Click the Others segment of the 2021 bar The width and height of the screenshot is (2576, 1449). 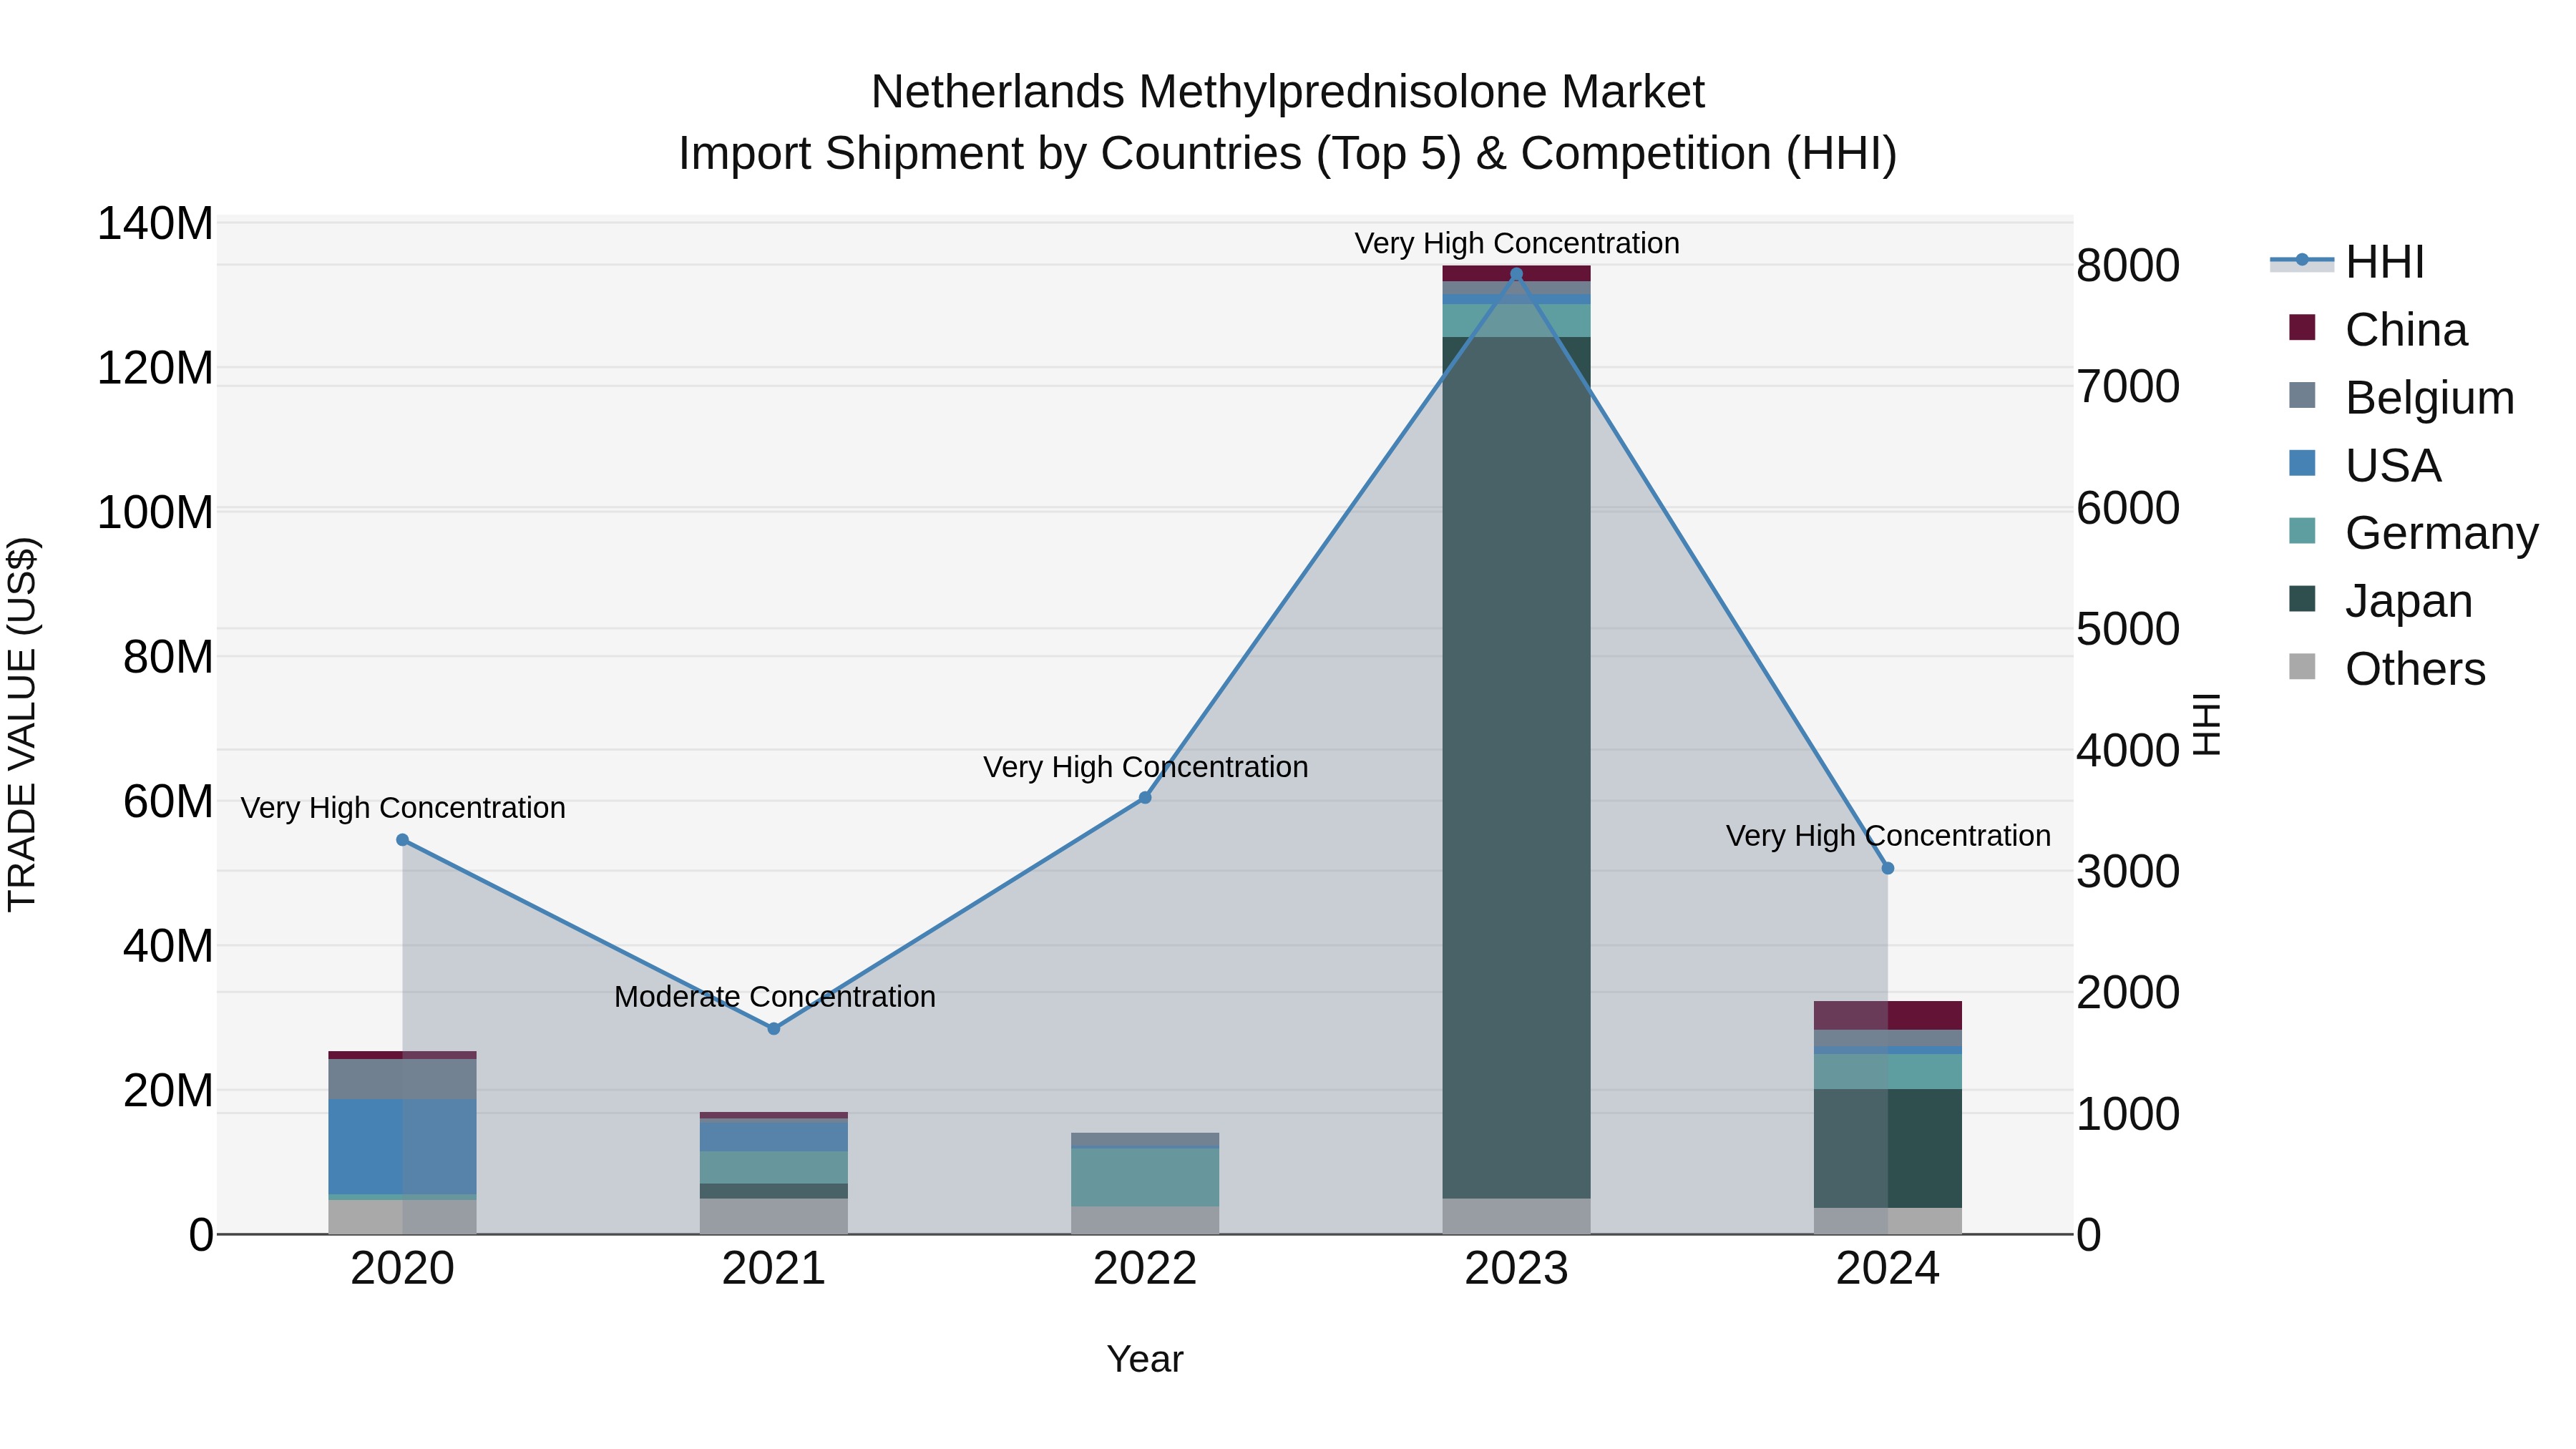pyautogui.click(x=773, y=1216)
